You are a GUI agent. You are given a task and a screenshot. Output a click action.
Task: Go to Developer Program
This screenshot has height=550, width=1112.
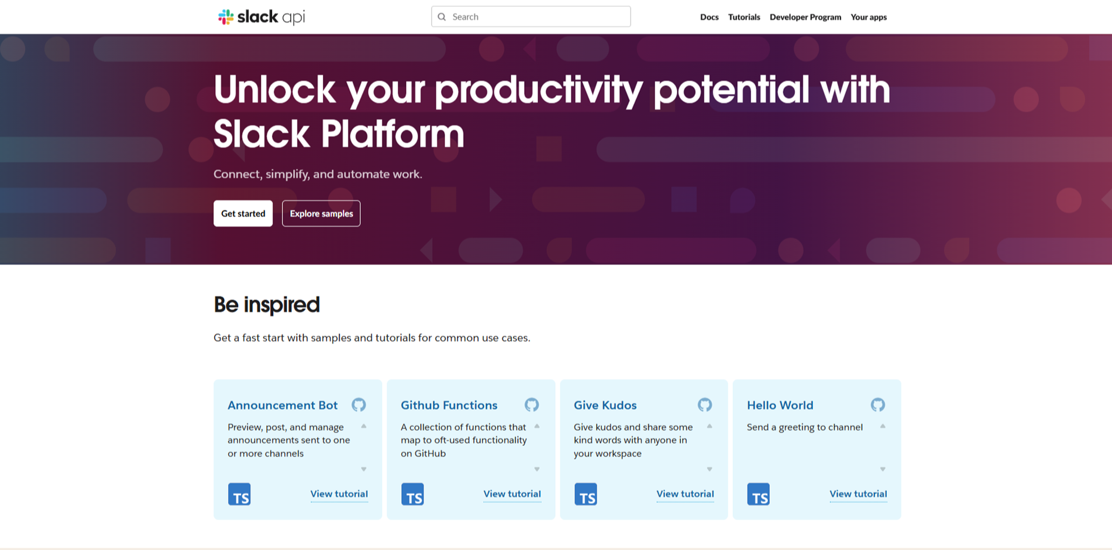[x=805, y=17]
